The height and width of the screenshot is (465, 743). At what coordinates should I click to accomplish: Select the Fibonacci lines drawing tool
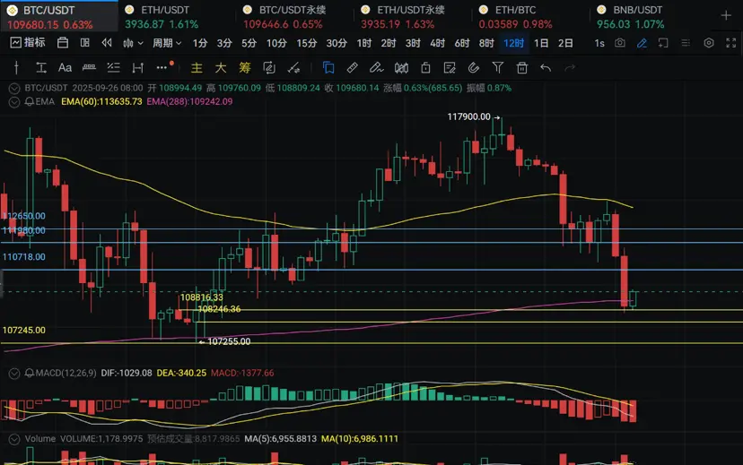(113, 68)
